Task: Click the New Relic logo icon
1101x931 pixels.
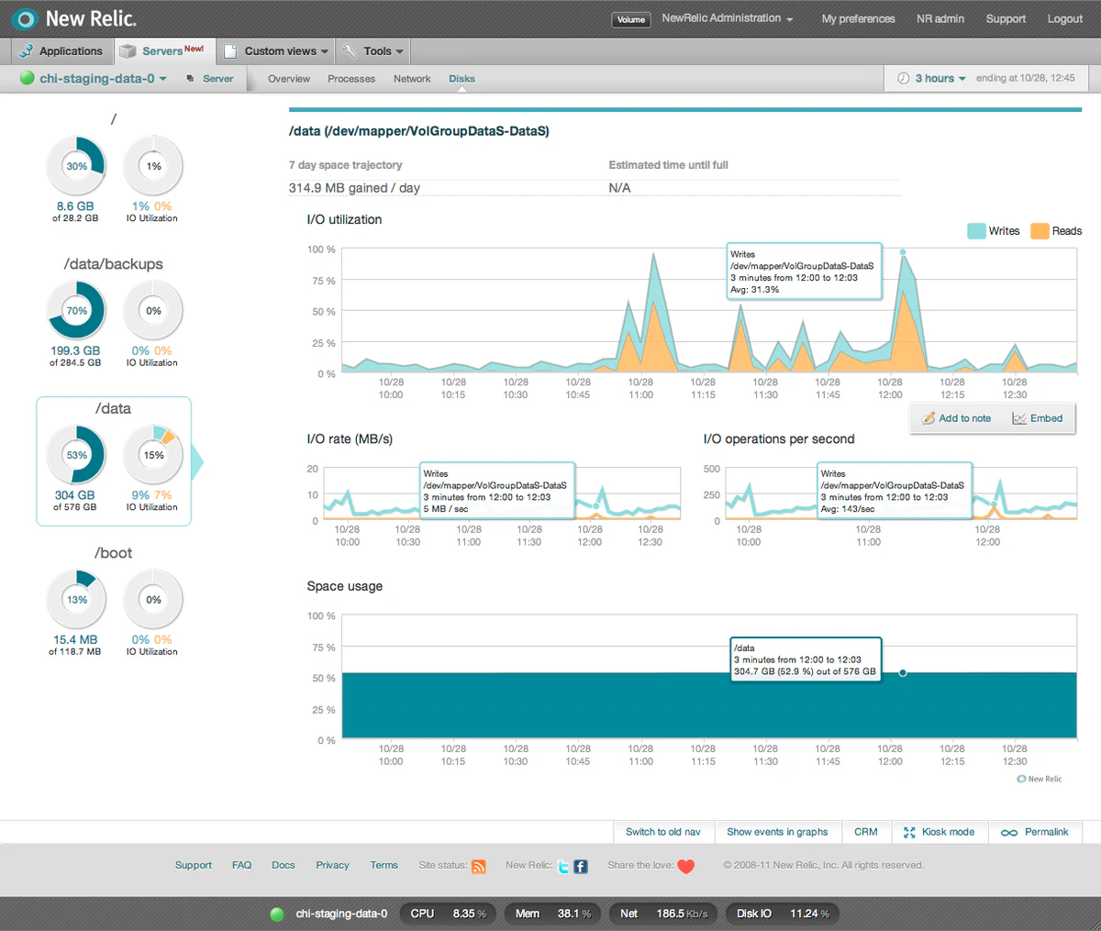Action: tap(24, 18)
